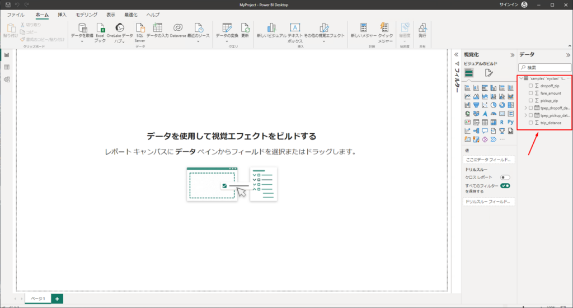This screenshot has height=308, width=573.
Task: Insert a テキスト ボックス from the ribbon
Action: 295,28
